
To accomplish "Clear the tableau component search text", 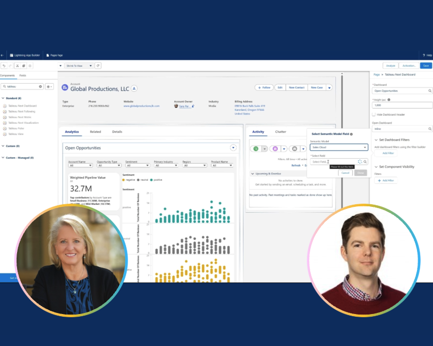I will [x=41, y=86].
